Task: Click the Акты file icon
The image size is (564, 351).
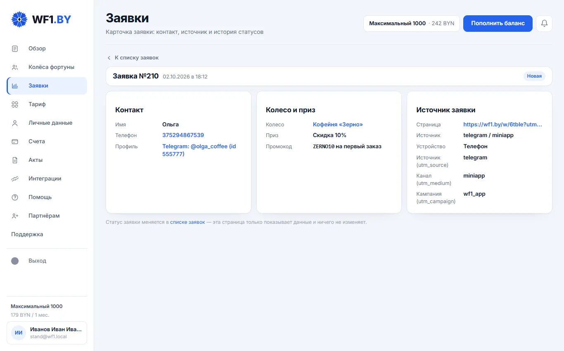Action: coord(15,160)
